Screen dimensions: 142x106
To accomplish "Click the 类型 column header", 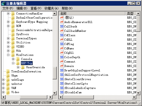I will [x=131, y=13].
